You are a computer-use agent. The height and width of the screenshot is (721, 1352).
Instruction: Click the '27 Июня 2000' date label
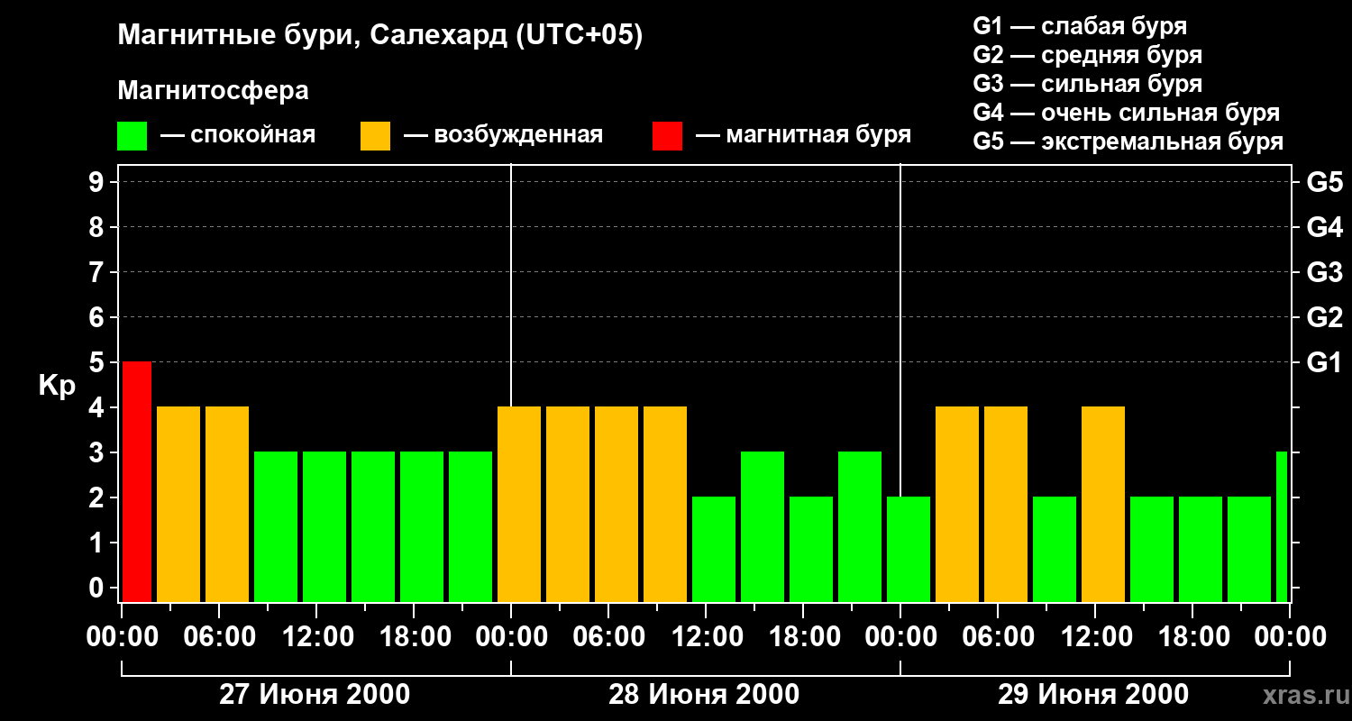tap(315, 695)
